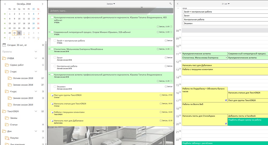Viewport: 268px width, 145px height.
Task: Open dropdown on 'Стилистика. Мельникова Екатерина' calendar event
Action: tap(226, 58)
